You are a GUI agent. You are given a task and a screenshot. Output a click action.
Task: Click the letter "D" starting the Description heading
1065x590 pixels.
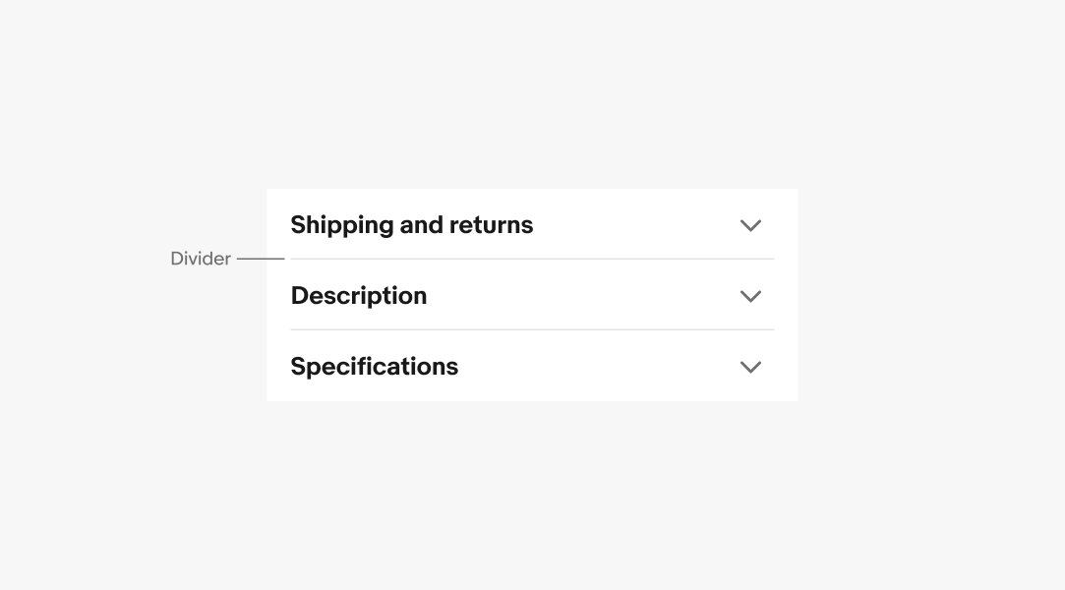(300, 296)
